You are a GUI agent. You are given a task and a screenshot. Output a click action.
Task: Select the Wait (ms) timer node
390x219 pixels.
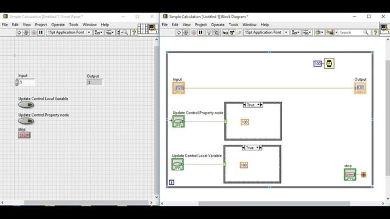(x=329, y=64)
